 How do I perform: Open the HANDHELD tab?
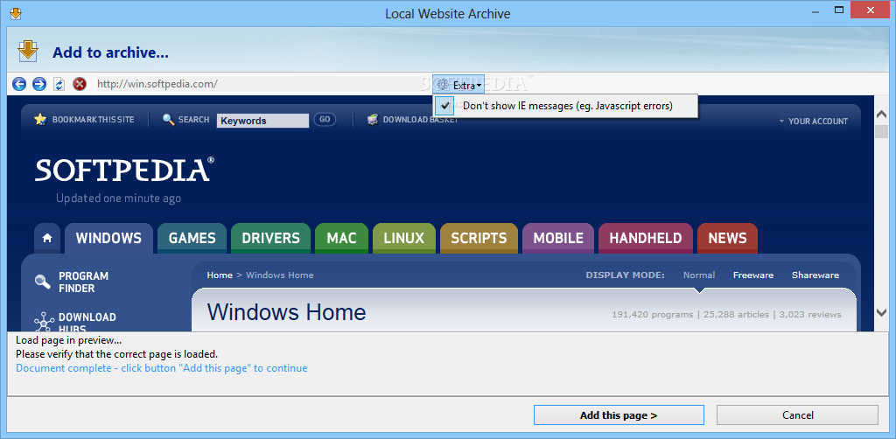coord(646,238)
